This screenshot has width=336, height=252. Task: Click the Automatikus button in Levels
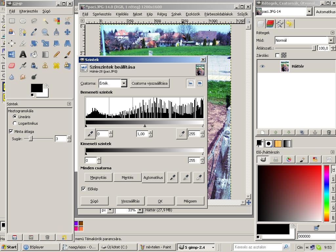point(153,177)
